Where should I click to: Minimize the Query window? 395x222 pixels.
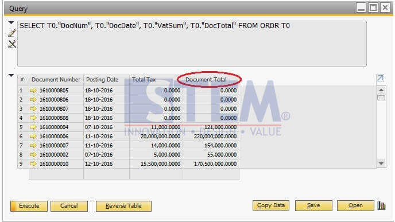point(361,8)
